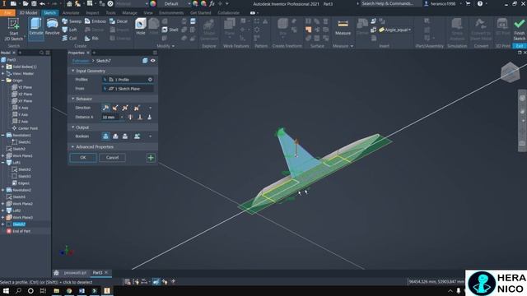Image resolution: width=527 pixels, height=296 pixels.
Task: Open the Model browser menu icon
Action: pos(48,53)
